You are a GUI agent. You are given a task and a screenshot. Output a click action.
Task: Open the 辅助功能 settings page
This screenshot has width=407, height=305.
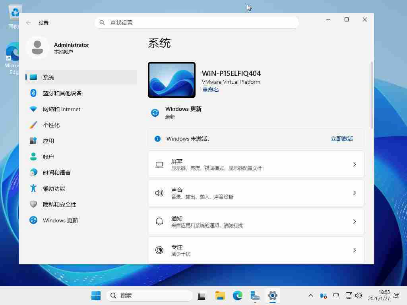[x=54, y=188]
